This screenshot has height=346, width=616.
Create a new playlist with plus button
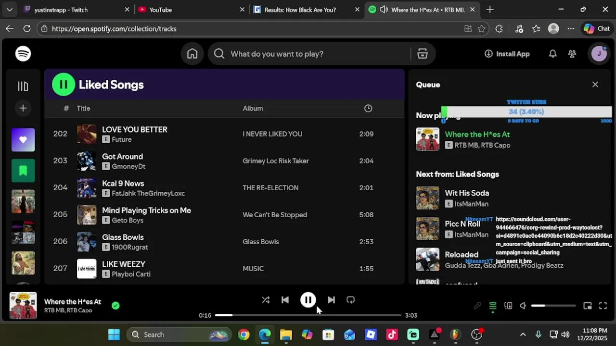(23, 108)
